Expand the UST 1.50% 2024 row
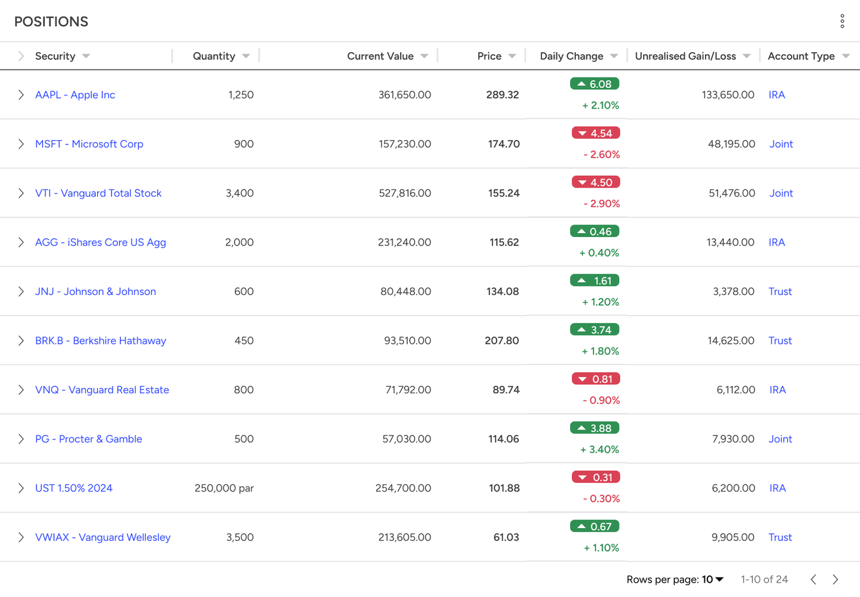The image size is (860, 597). coord(21,488)
